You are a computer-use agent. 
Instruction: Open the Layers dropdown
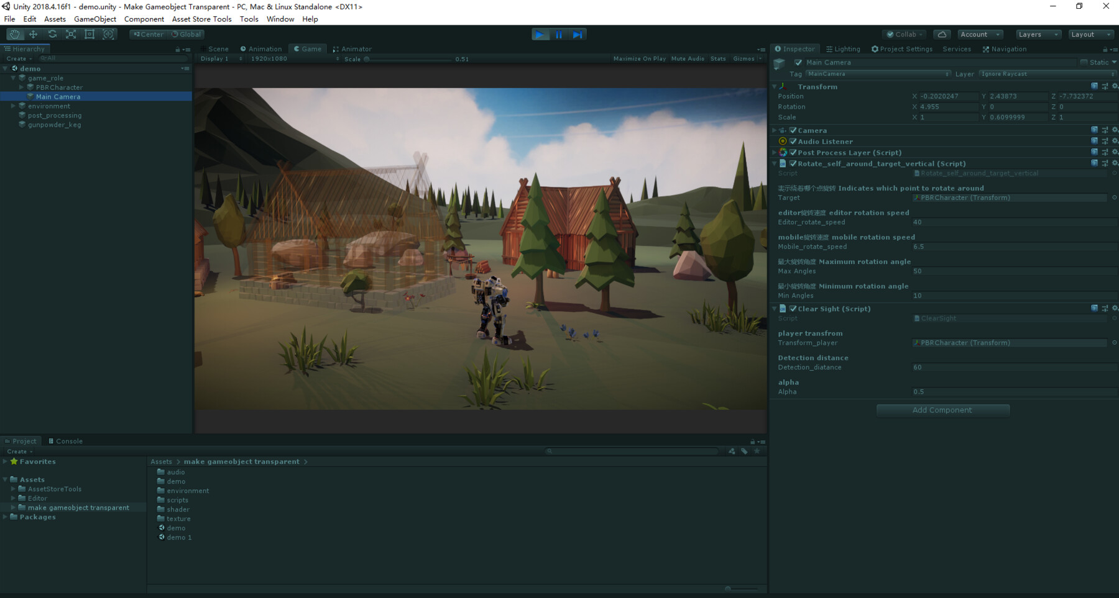pyautogui.click(x=1037, y=34)
